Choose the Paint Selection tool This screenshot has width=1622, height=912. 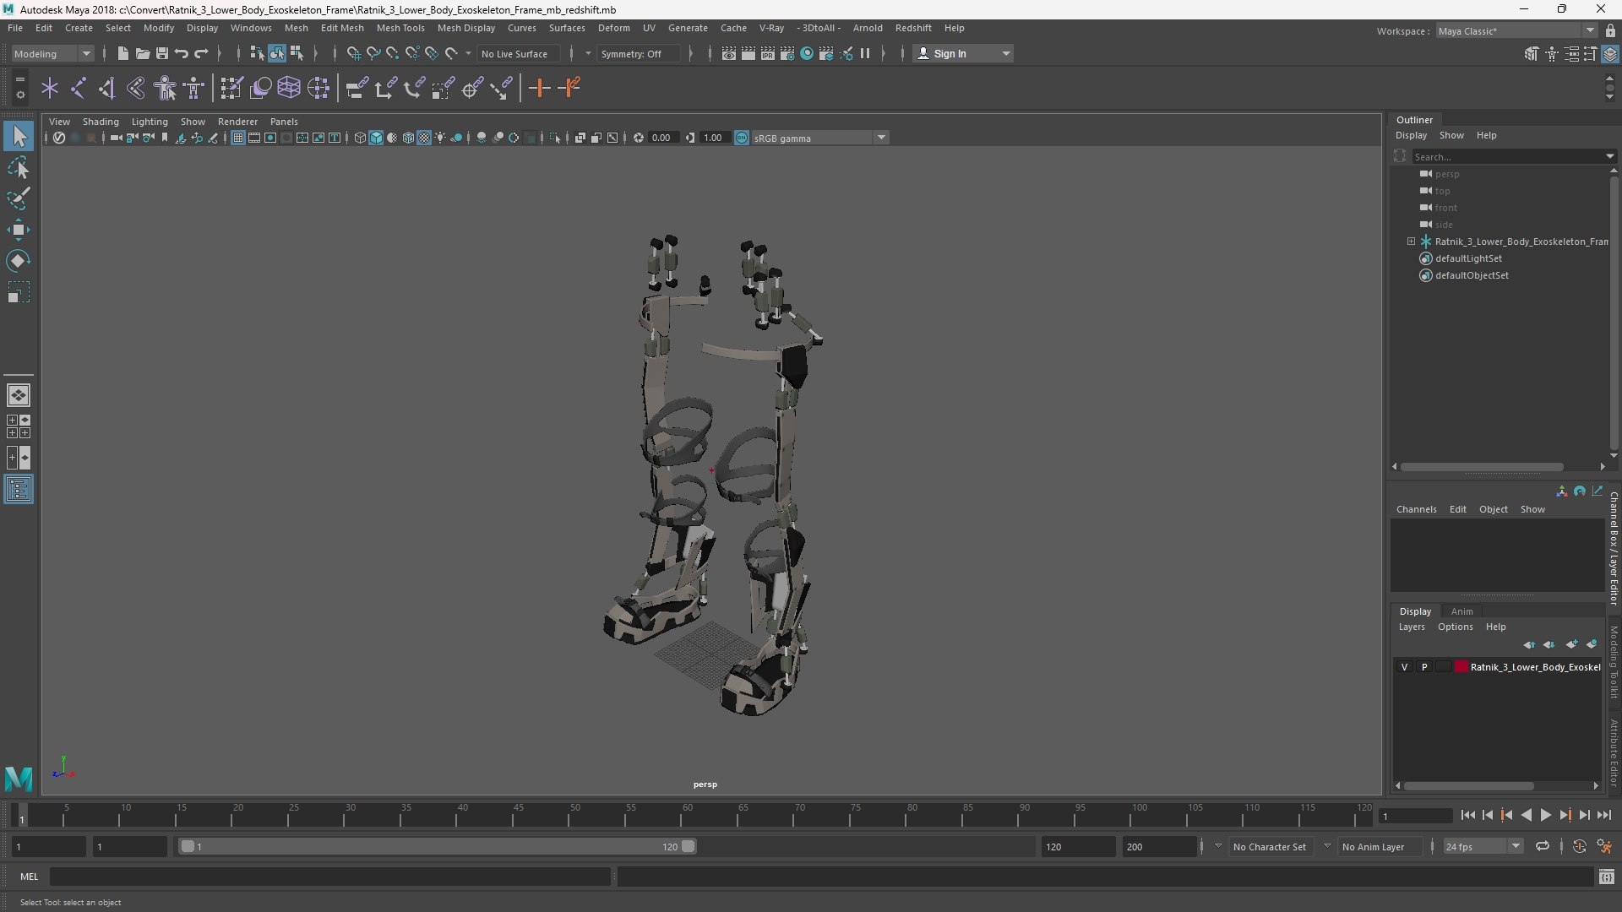click(x=19, y=199)
